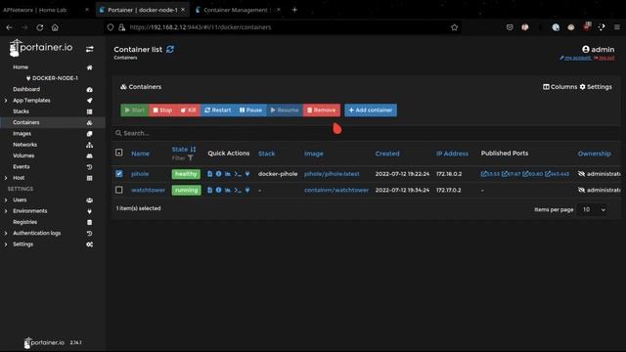Image resolution: width=626 pixels, height=352 pixels.
Task: Click the Add container button
Action: [371, 110]
